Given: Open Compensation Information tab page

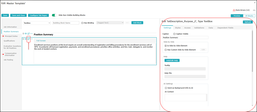Looking at the screenshot, I should click(11, 54).
